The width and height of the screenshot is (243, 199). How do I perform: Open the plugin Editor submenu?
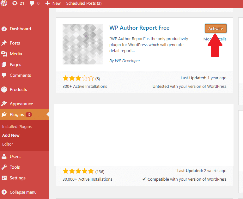coord(8,144)
